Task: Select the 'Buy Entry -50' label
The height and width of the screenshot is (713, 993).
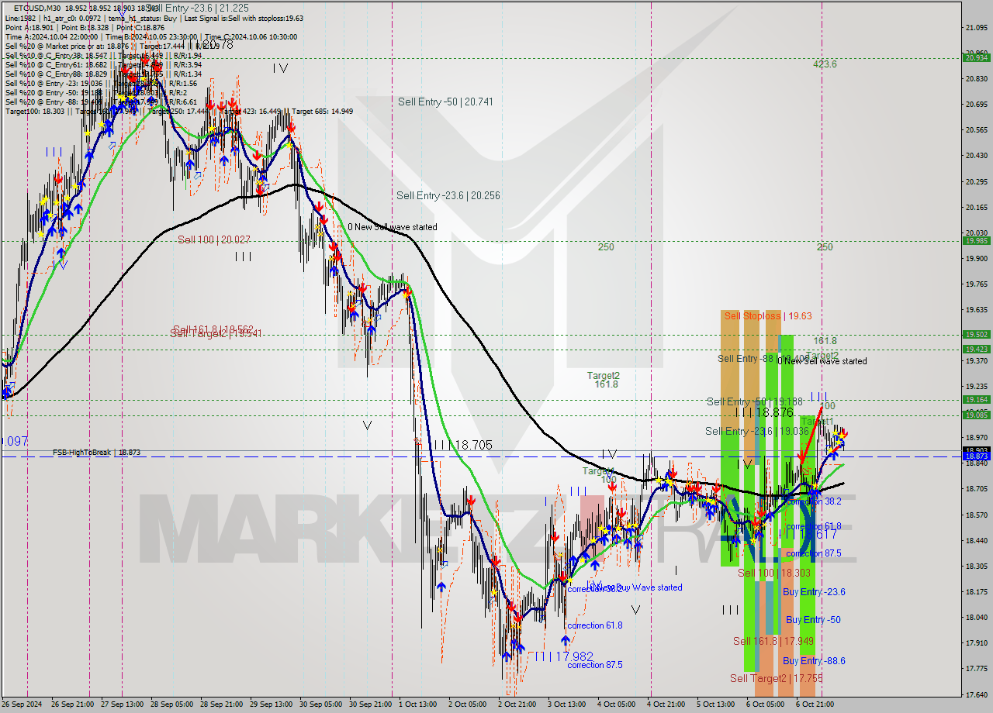Action: tap(813, 619)
